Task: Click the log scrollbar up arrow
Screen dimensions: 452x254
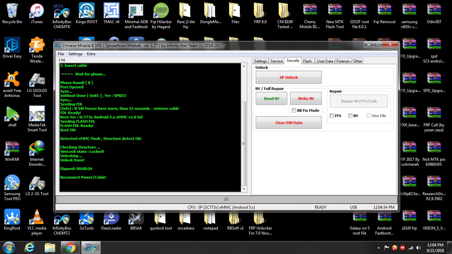Action: [244, 66]
